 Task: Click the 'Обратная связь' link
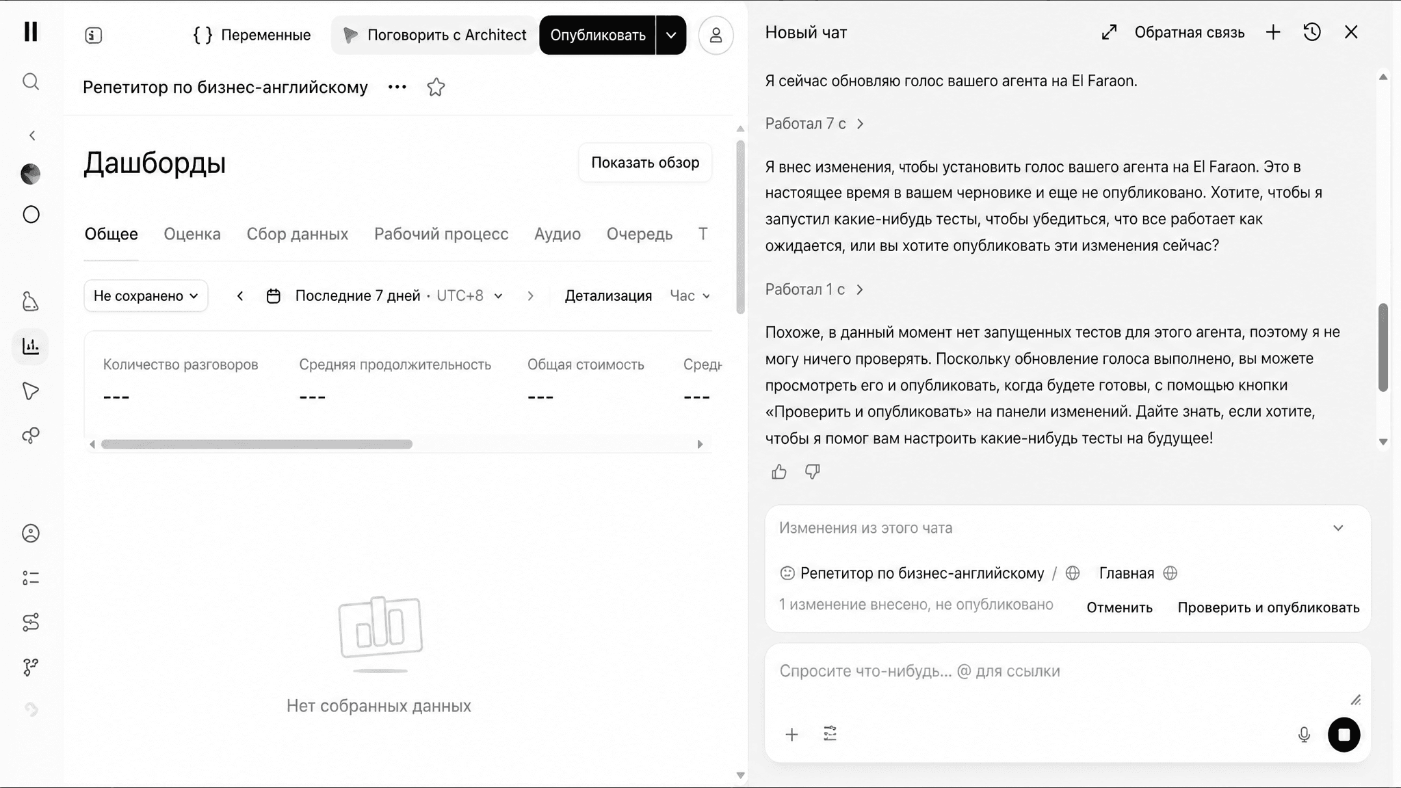point(1189,32)
